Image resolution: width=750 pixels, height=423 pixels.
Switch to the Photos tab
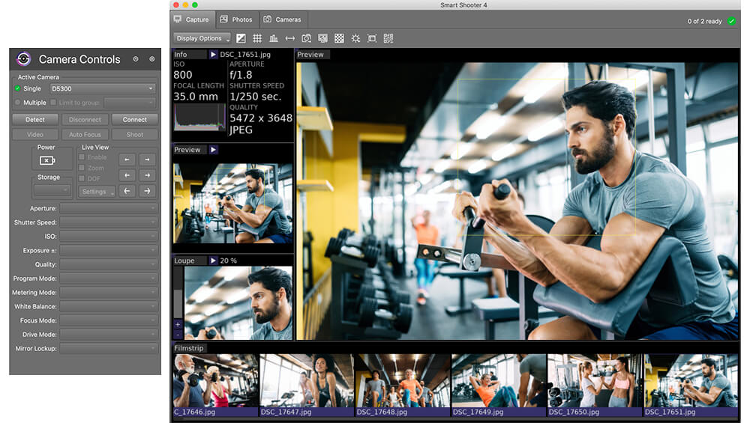[x=236, y=19]
